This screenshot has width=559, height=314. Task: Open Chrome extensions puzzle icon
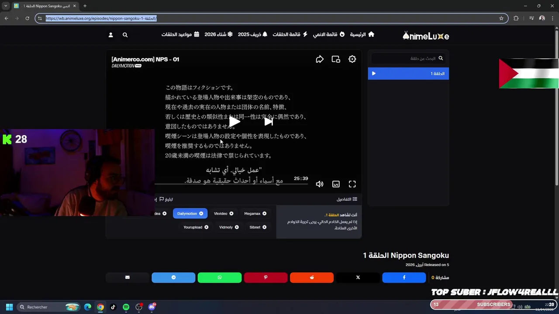coord(516,18)
